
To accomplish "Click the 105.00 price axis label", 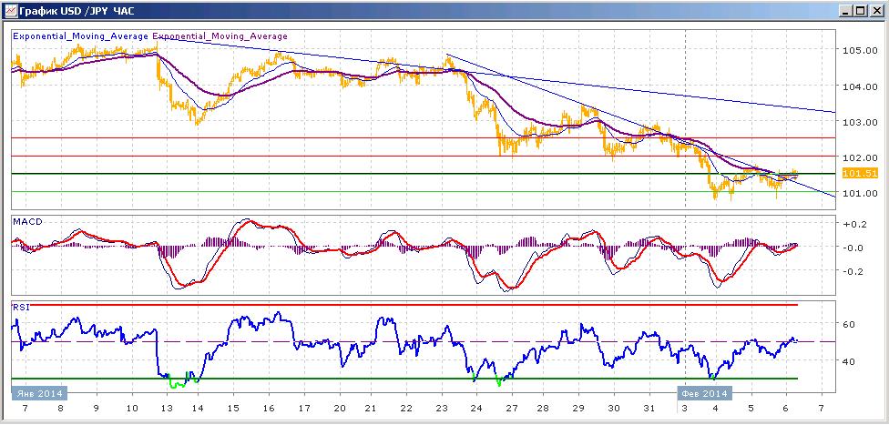I will pyautogui.click(x=856, y=50).
